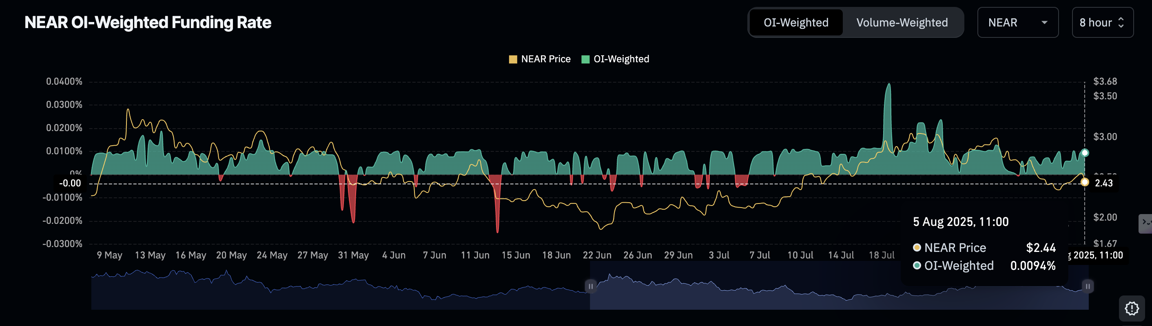This screenshot has height=326, width=1152.
Task: Click the 9 May date label
Action: 110,255
